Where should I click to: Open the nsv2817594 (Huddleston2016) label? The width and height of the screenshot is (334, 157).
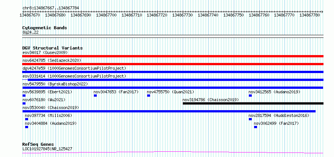click(279, 115)
